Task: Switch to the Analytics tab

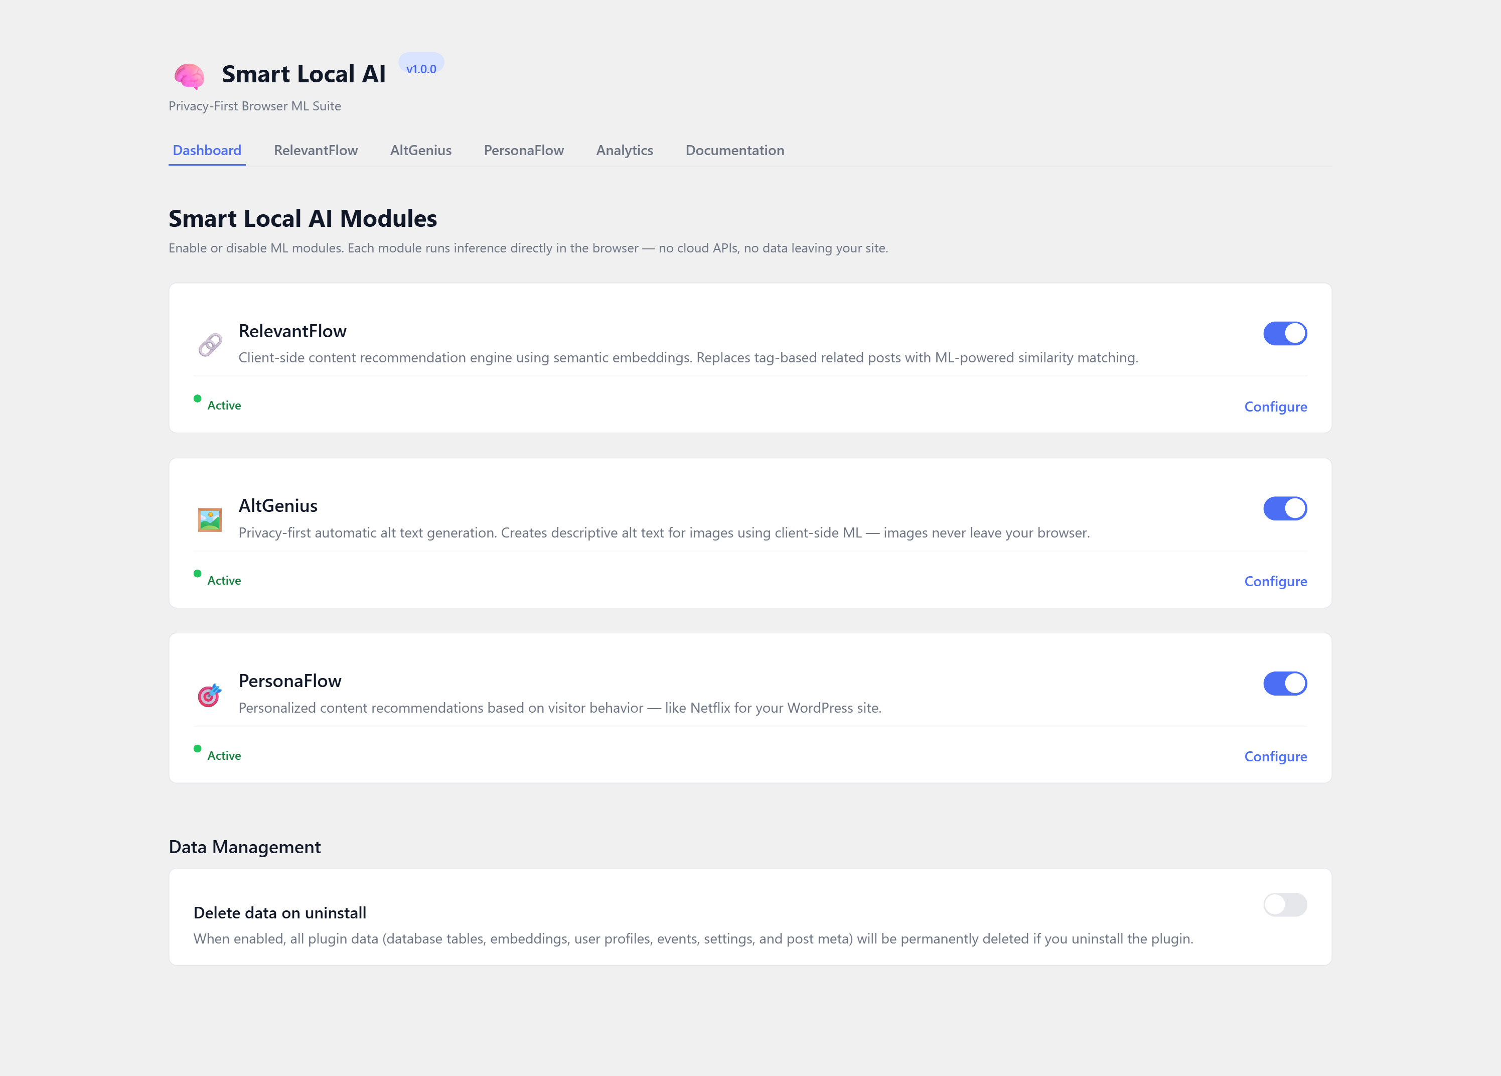Action: tap(624, 151)
